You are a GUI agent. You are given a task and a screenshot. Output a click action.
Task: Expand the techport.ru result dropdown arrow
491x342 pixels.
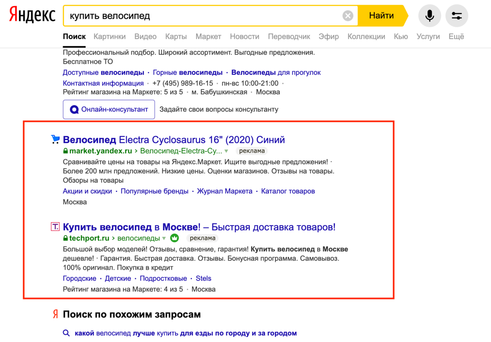pyautogui.click(x=164, y=238)
